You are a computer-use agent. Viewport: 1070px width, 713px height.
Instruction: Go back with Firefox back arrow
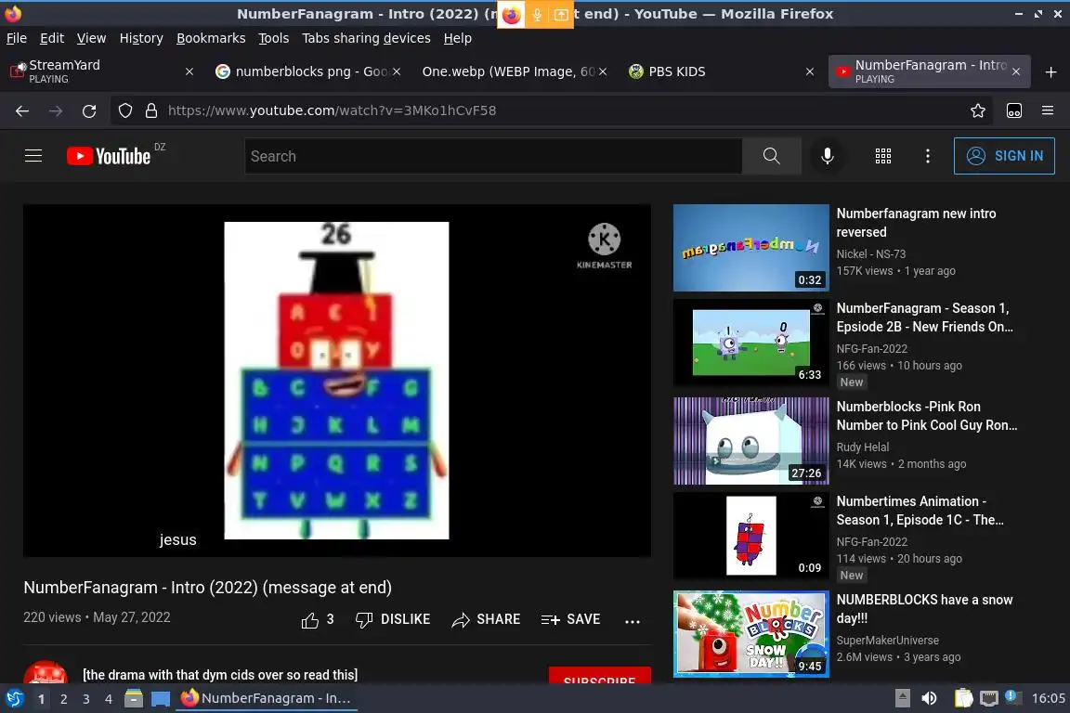22,110
